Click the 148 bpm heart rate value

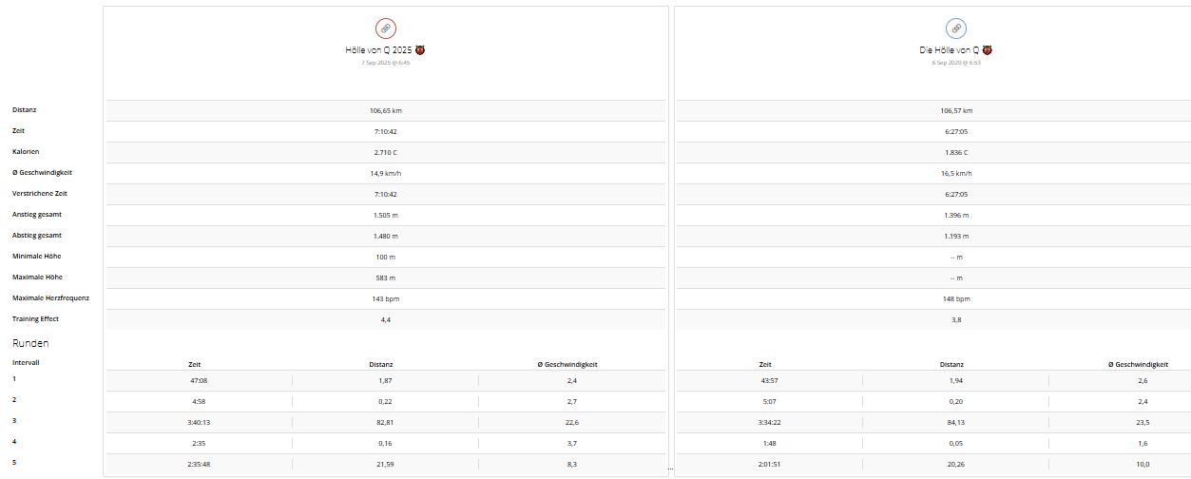tap(955, 298)
